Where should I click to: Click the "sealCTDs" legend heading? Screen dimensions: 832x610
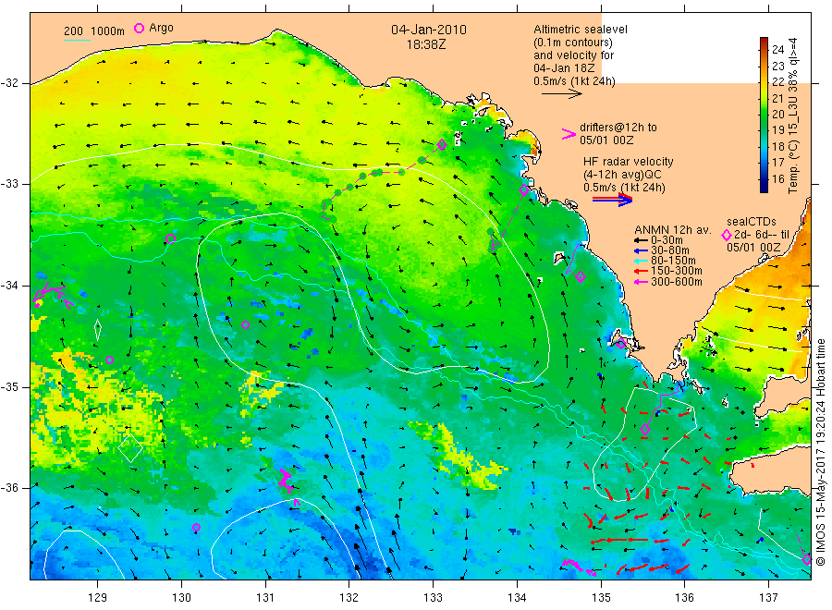click(752, 222)
